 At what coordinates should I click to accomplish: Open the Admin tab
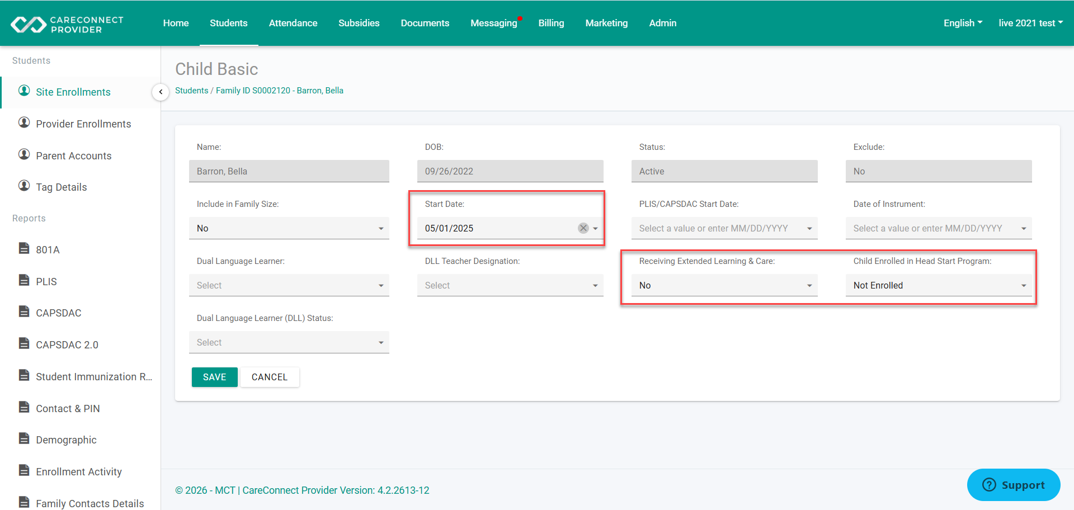coord(663,23)
